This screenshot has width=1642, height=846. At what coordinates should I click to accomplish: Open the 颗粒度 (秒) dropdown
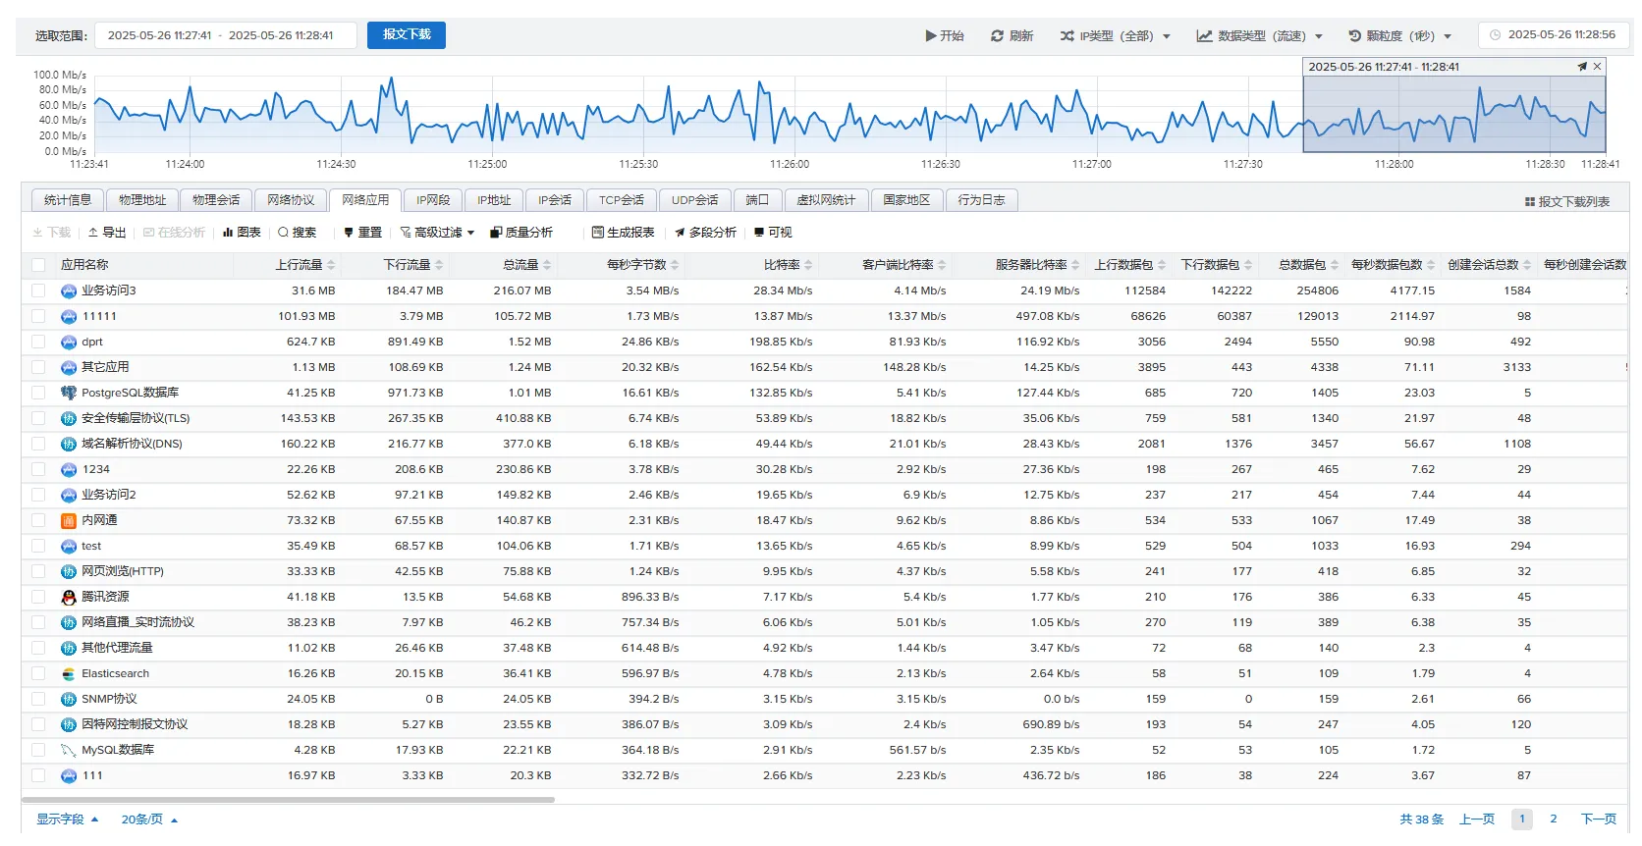point(1400,35)
